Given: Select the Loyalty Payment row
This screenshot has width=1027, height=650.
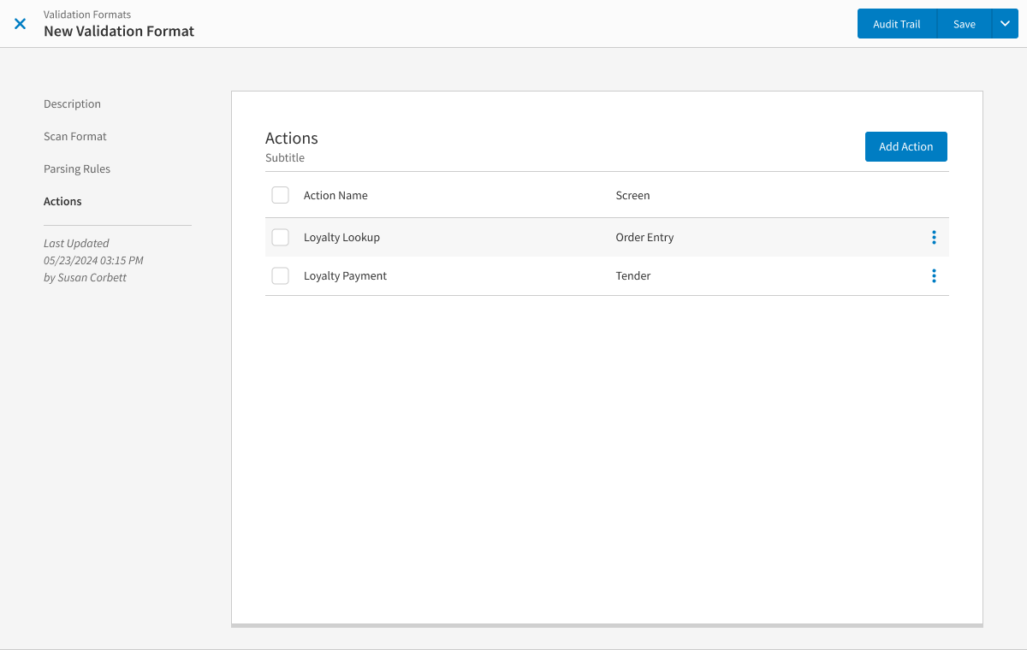Looking at the screenshot, I should pyautogui.click(x=345, y=275).
